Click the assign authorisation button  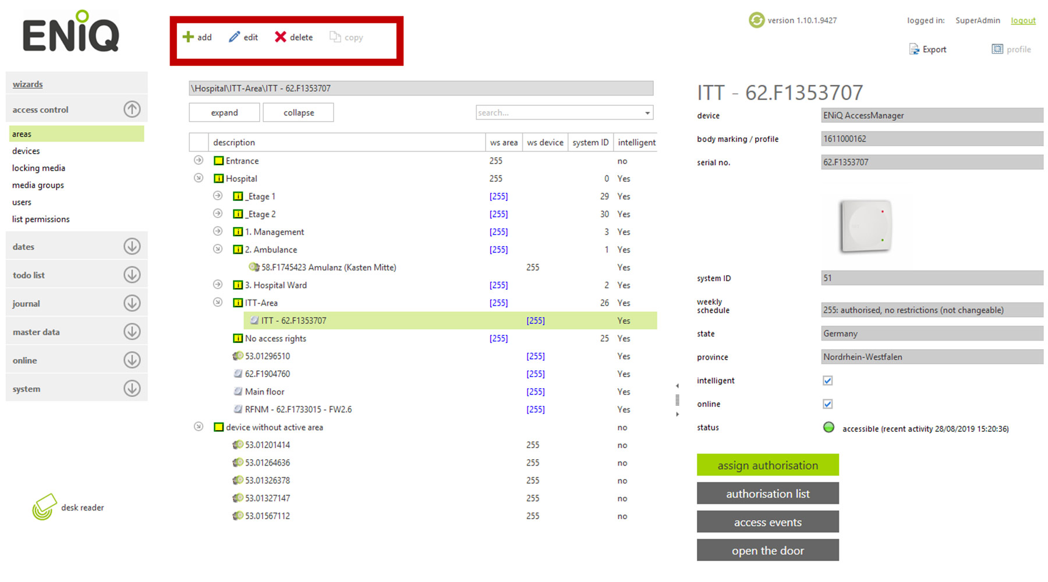pos(767,465)
